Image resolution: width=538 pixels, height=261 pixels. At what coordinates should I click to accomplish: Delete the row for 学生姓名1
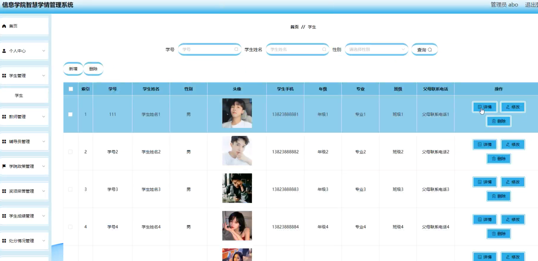click(499, 121)
